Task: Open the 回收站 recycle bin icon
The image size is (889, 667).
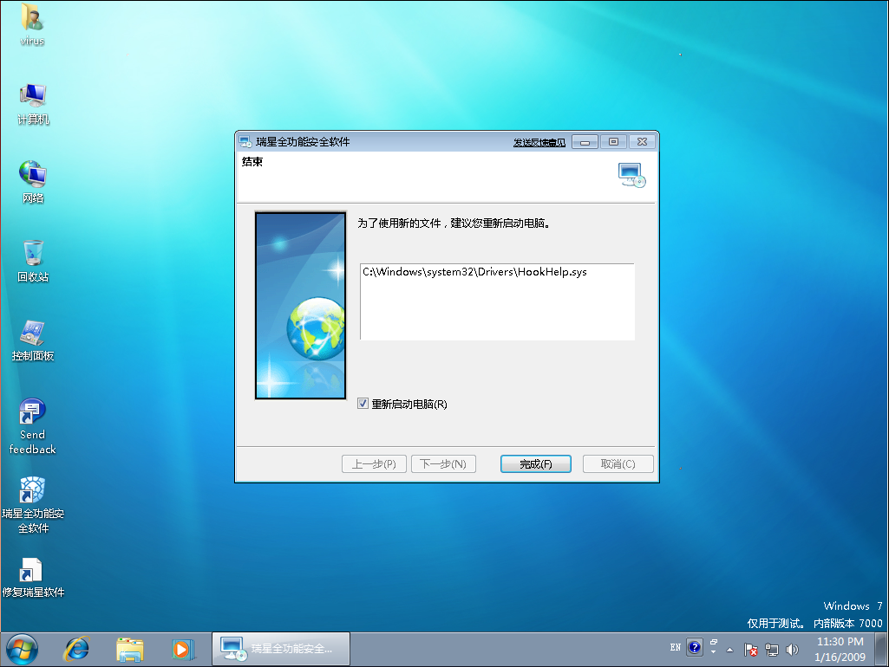Action: coord(32,261)
